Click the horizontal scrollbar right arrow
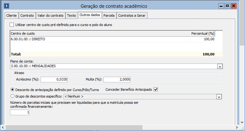Viewport: 245px width, 131px height. coord(237,127)
